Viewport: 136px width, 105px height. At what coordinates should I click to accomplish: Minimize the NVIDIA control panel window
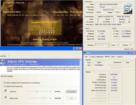[x=74, y=48]
